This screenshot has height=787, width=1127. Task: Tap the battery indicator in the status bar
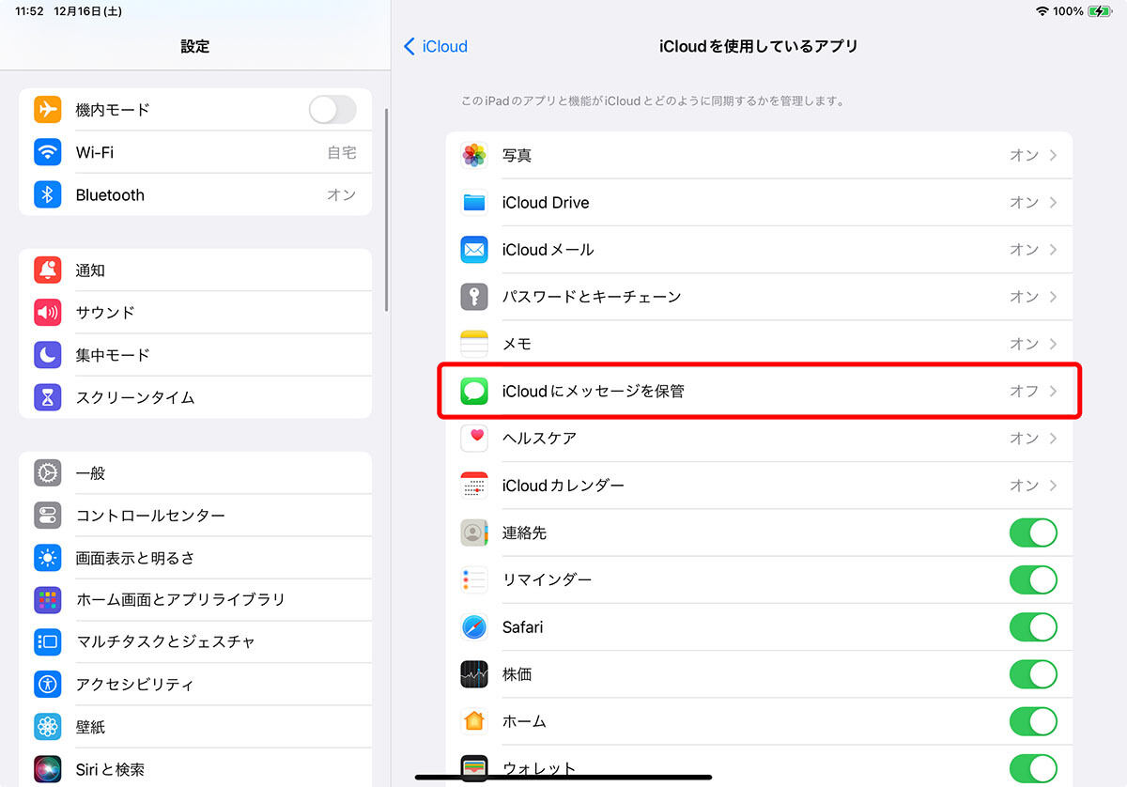pyautogui.click(x=1099, y=11)
